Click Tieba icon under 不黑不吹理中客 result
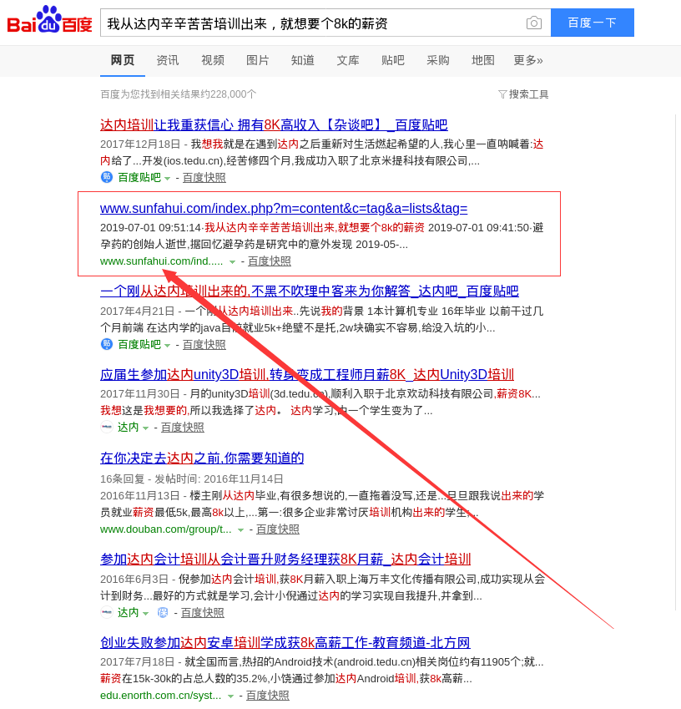This screenshot has width=681, height=709. point(107,345)
